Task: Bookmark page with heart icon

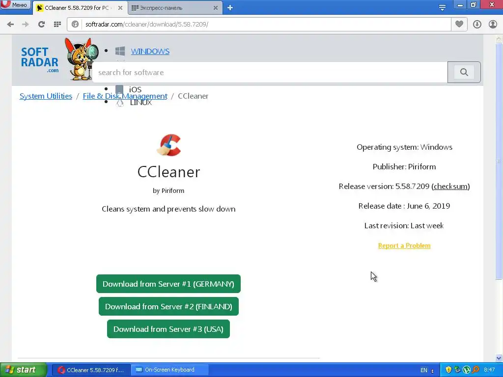Action: tap(459, 24)
